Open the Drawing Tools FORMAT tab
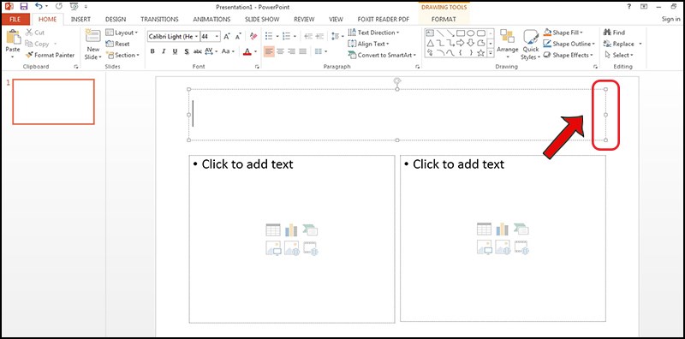 [x=444, y=19]
